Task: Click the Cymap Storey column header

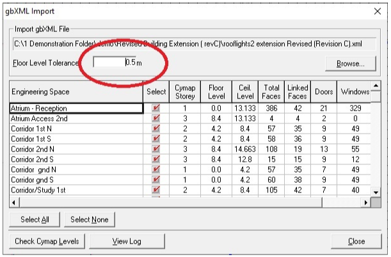Action: (x=185, y=91)
